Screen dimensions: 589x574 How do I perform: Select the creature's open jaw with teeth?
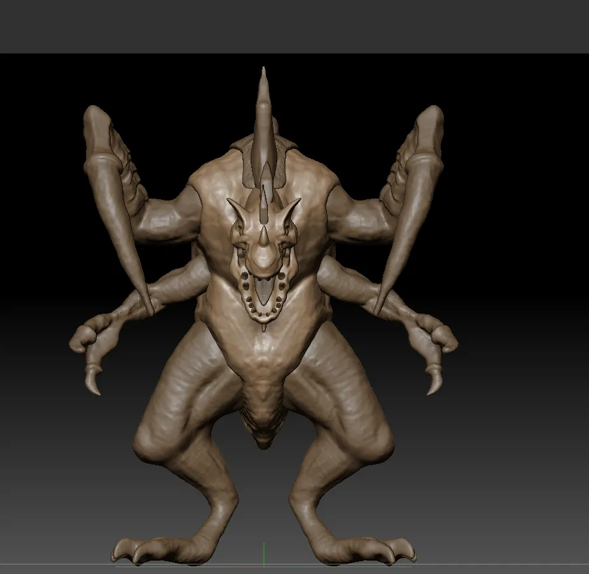point(263,294)
